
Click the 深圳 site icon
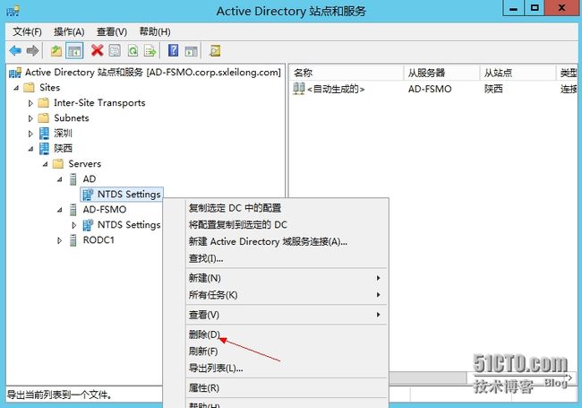[44, 134]
